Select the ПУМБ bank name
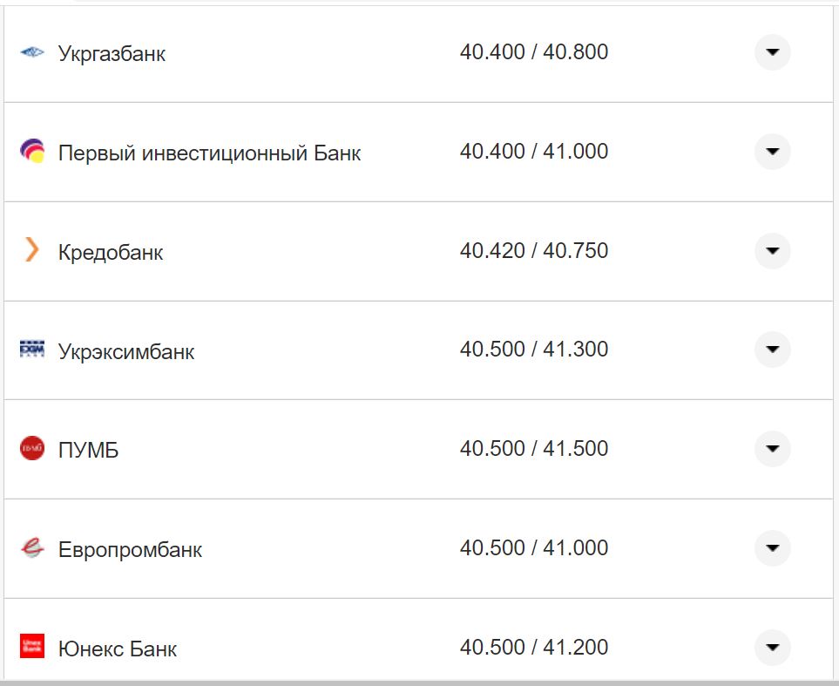839x686 pixels. (x=88, y=451)
